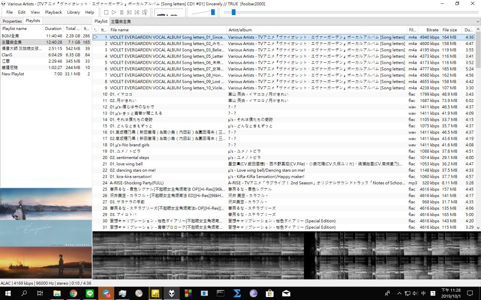Open the View menu

click(x=35, y=12)
